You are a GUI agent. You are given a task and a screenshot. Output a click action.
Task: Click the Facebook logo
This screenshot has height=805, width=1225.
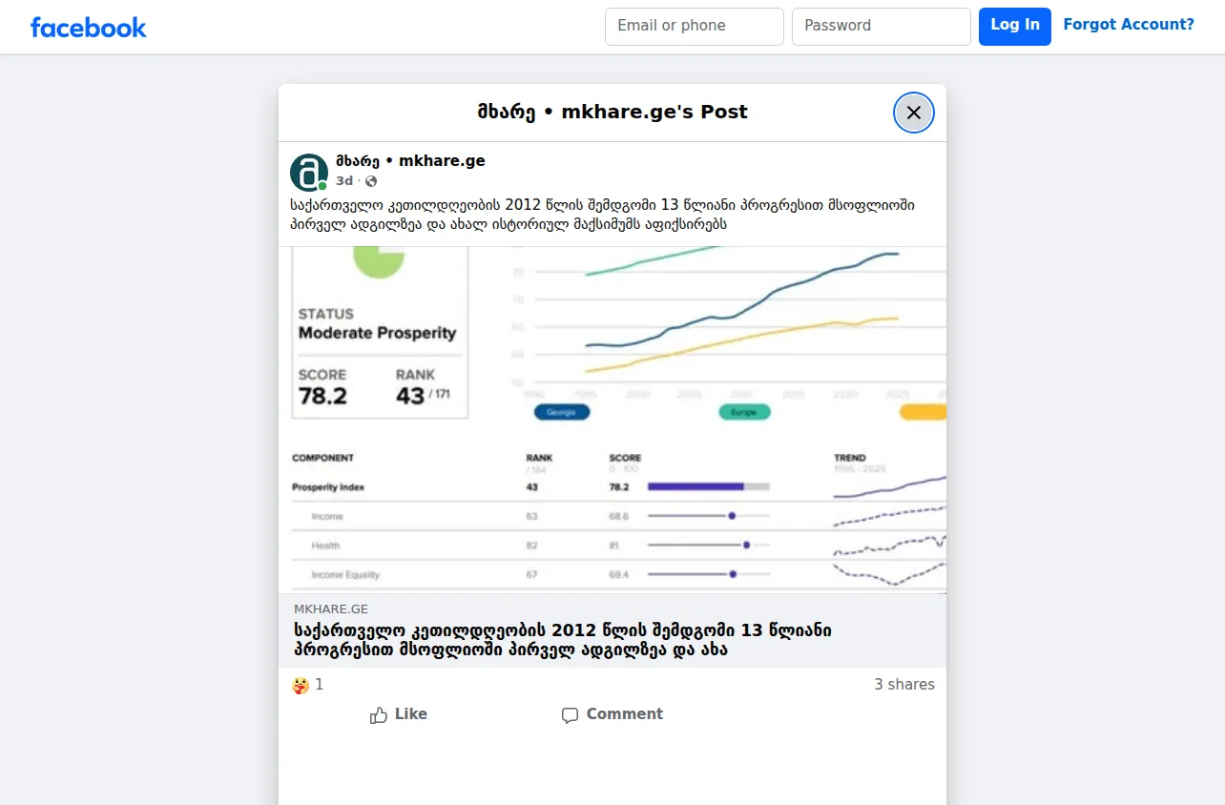click(89, 28)
